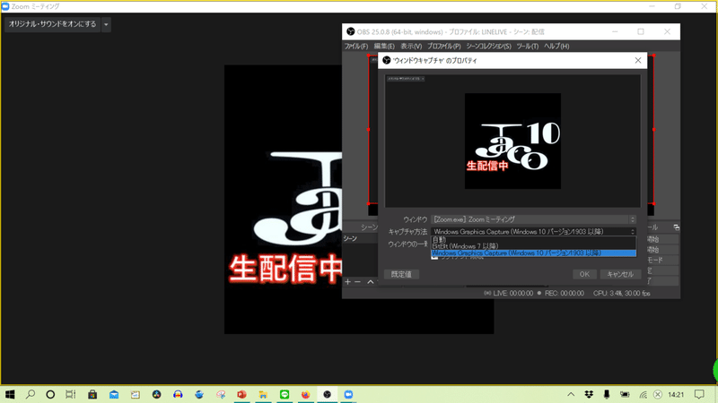The width and height of the screenshot is (718, 403).
Task: Move scene up with the arrow icon
Action: (371, 281)
